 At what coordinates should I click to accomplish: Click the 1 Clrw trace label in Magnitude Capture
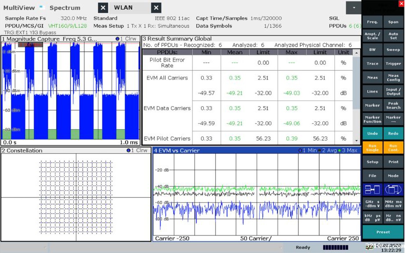tap(126, 39)
